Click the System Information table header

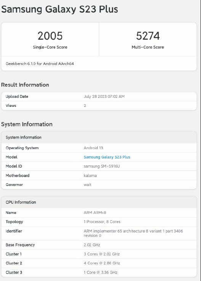[x=99, y=138]
